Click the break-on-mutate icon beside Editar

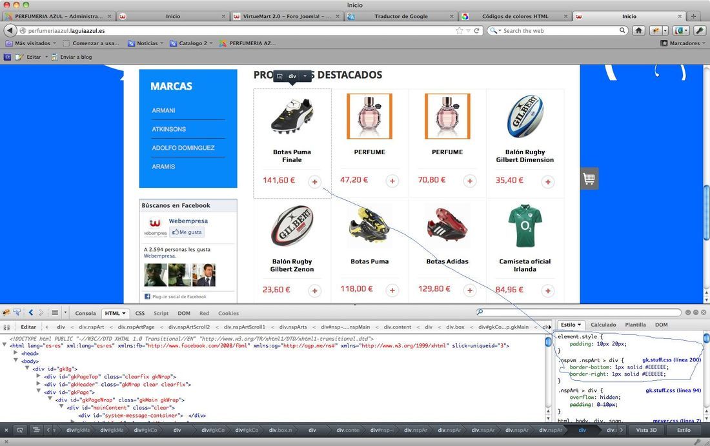tap(6, 327)
